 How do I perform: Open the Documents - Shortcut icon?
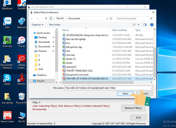7,62
